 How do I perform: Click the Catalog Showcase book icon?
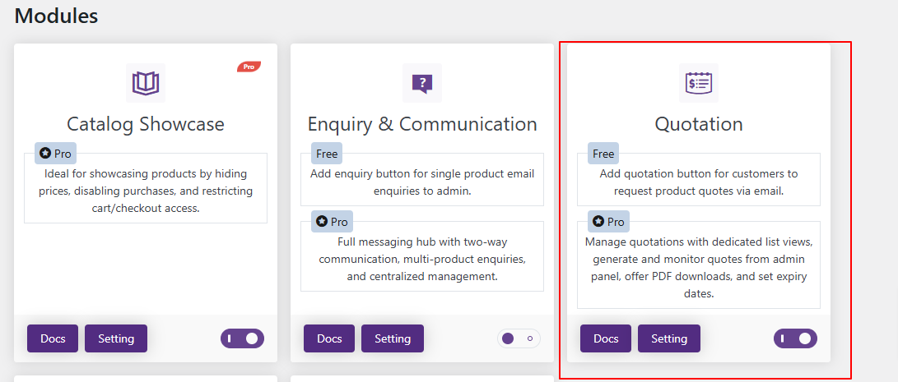click(x=146, y=83)
